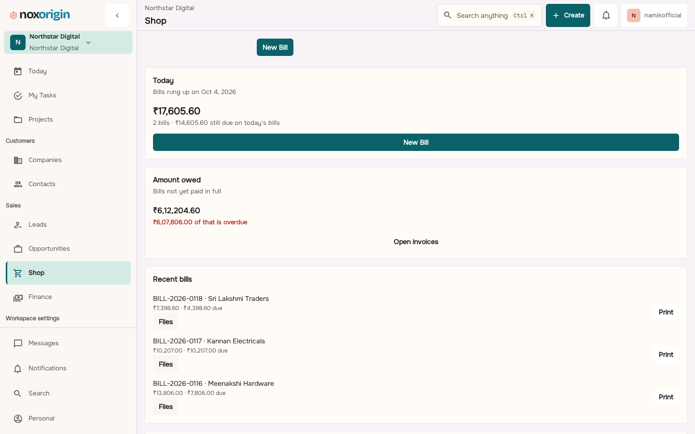Screen dimensions: 695x434
Task: Click the noxorigin logo
Action: tap(40, 15)
